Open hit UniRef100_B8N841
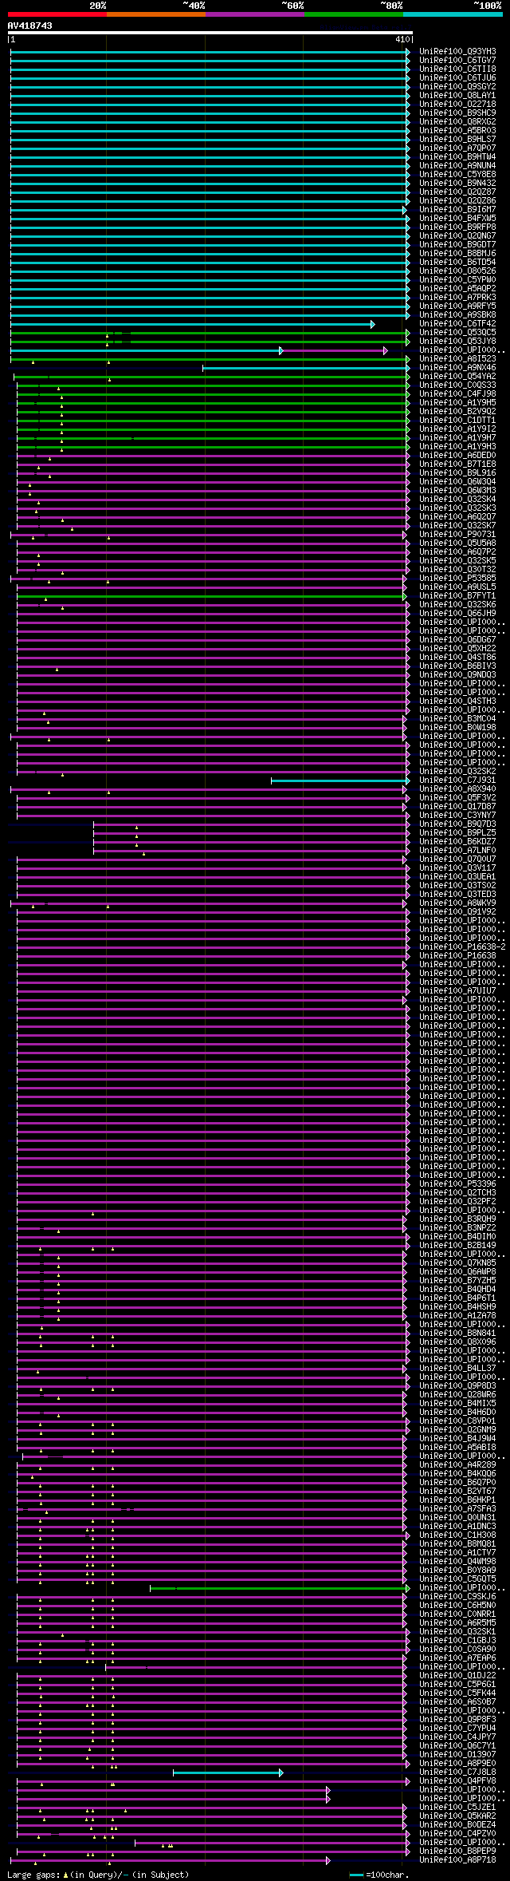Screen dimensions: 510x1881 click(457, 1333)
